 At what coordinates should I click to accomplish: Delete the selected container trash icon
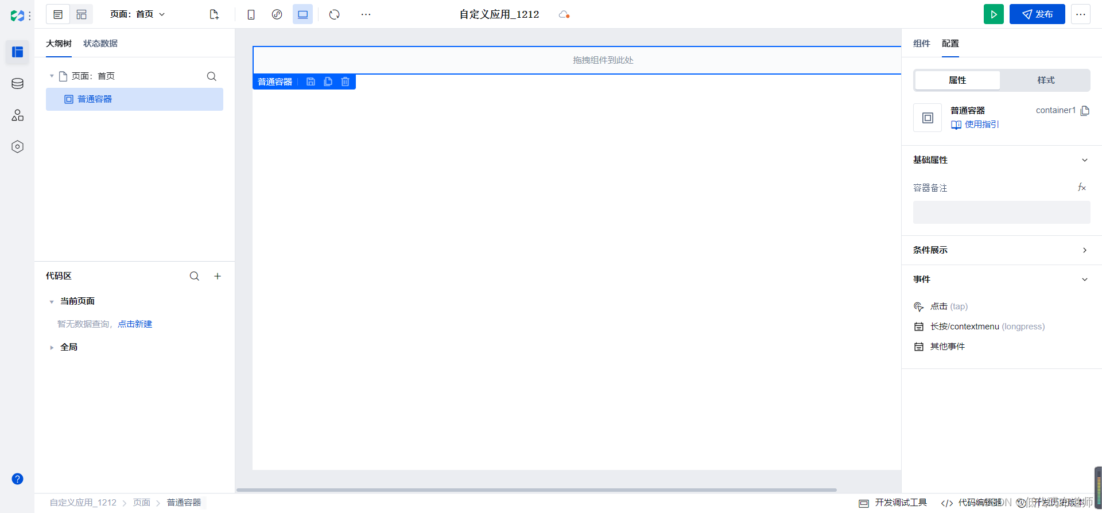tap(345, 82)
